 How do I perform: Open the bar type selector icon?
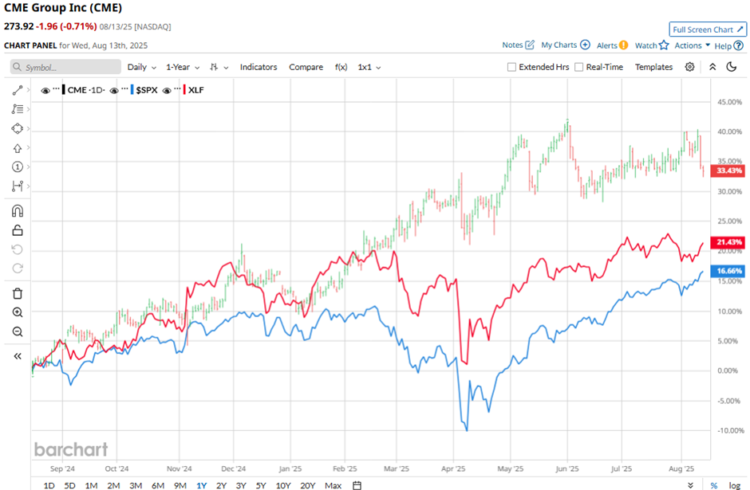(x=215, y=68)
